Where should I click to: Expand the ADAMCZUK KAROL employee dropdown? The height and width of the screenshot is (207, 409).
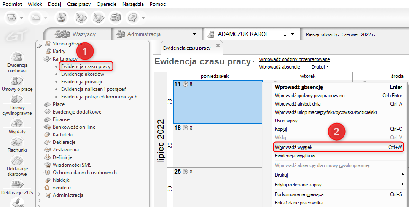tap(292, 34)
